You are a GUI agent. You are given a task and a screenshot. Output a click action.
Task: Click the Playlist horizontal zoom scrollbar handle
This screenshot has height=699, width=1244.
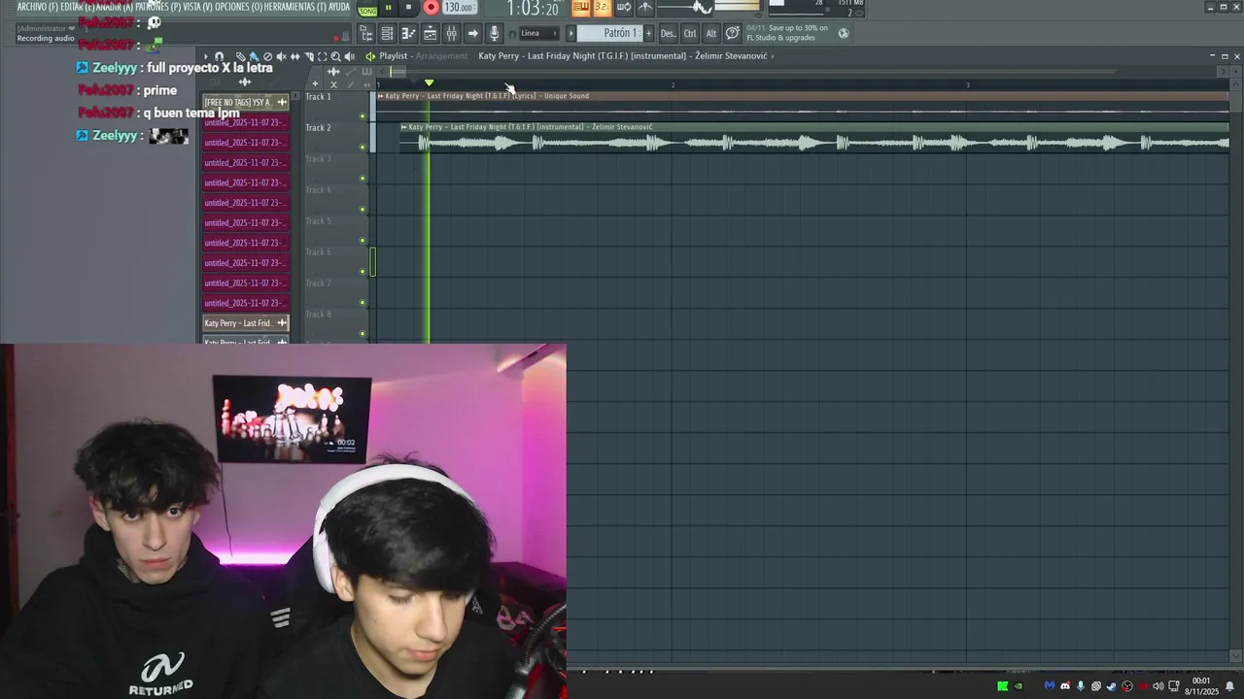coord(398,72)
